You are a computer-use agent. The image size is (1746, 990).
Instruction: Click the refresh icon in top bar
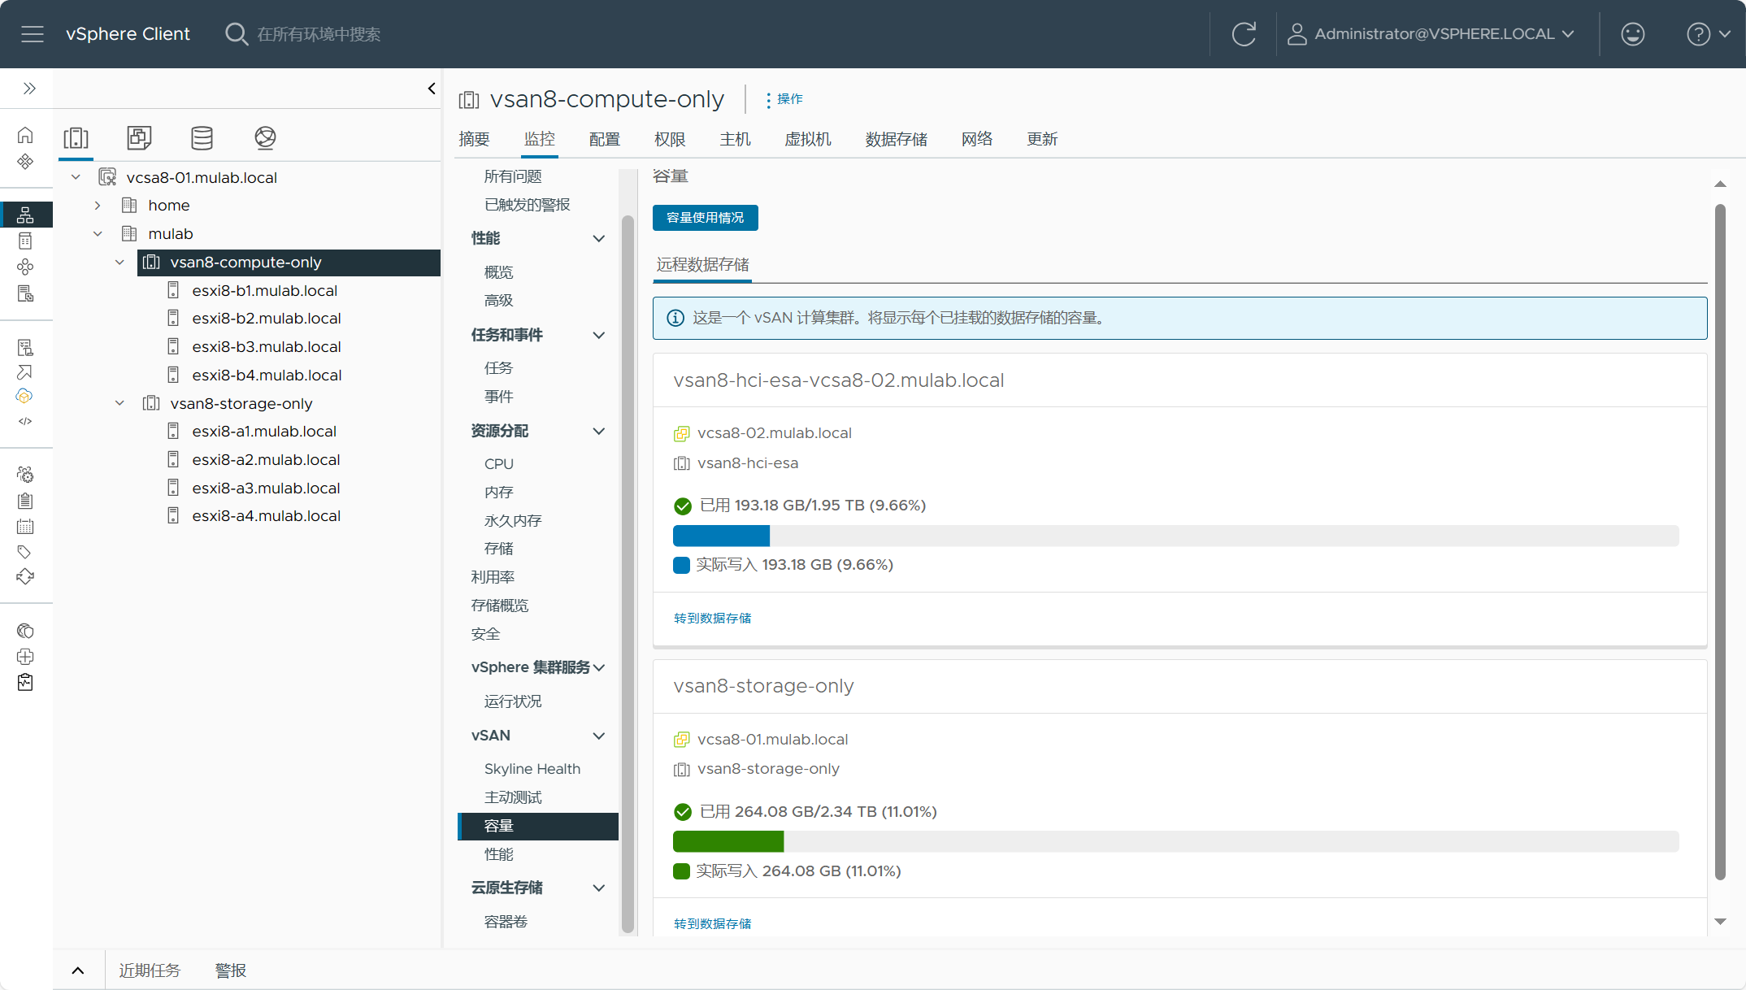click(x=1244, y=34)
